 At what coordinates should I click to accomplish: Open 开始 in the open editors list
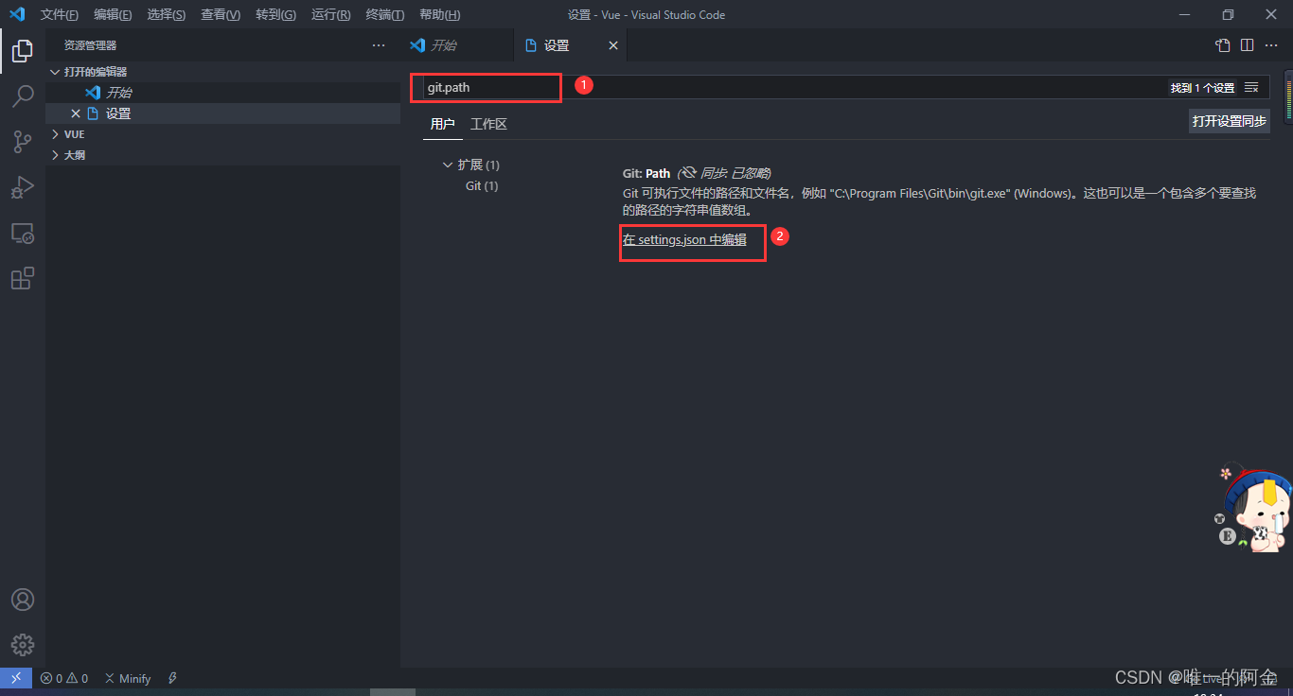pyautogui.click(x=222, y=93)
